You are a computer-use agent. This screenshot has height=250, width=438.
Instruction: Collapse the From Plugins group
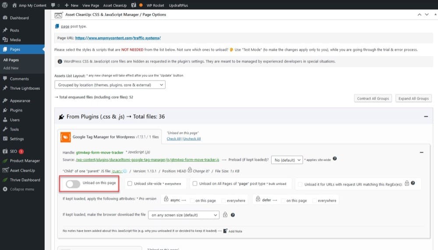point(426,116)
